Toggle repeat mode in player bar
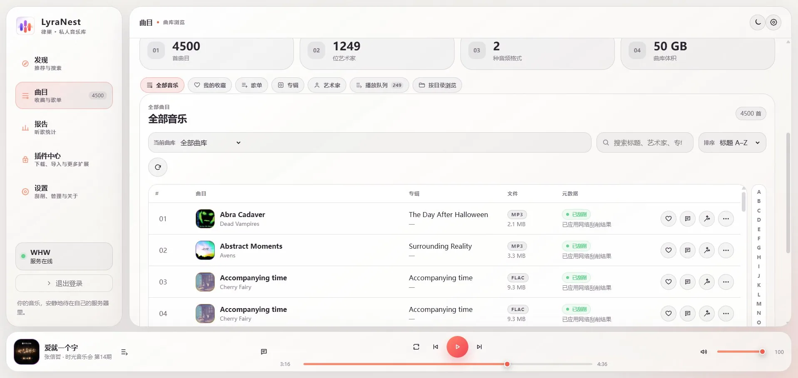The height and width of the screenshot is (378, 798). (x=416, y=347)
